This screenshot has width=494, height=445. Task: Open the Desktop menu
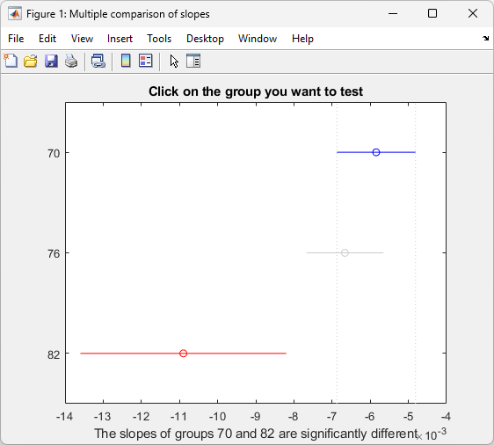click(205, 39)
